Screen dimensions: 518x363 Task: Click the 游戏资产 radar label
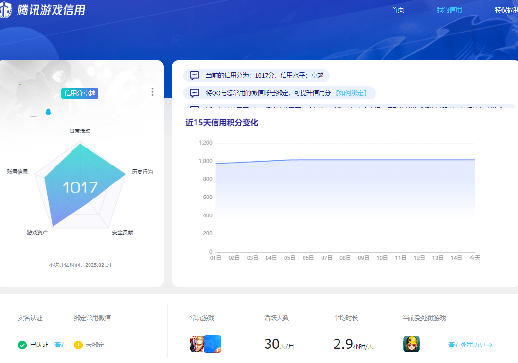coord(37,232)
